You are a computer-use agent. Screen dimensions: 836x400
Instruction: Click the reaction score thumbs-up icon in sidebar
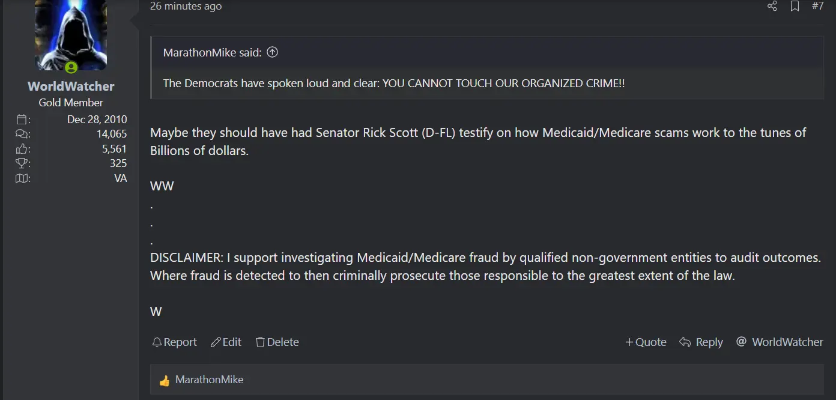(22, 149)
